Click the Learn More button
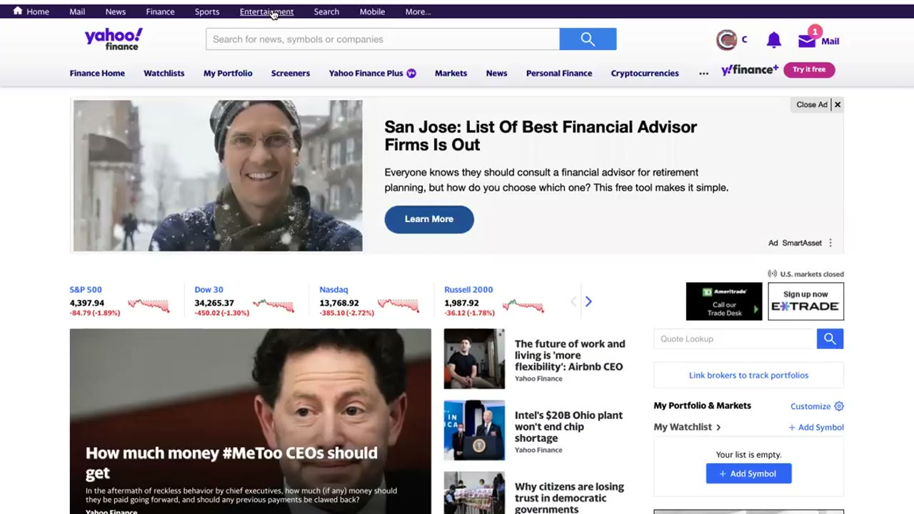The image size is (914, 514). (x=429, y=219)
